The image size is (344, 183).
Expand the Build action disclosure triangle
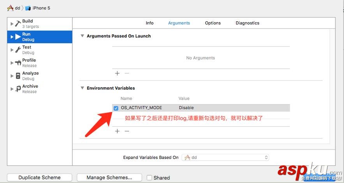[x=12, y=24]
